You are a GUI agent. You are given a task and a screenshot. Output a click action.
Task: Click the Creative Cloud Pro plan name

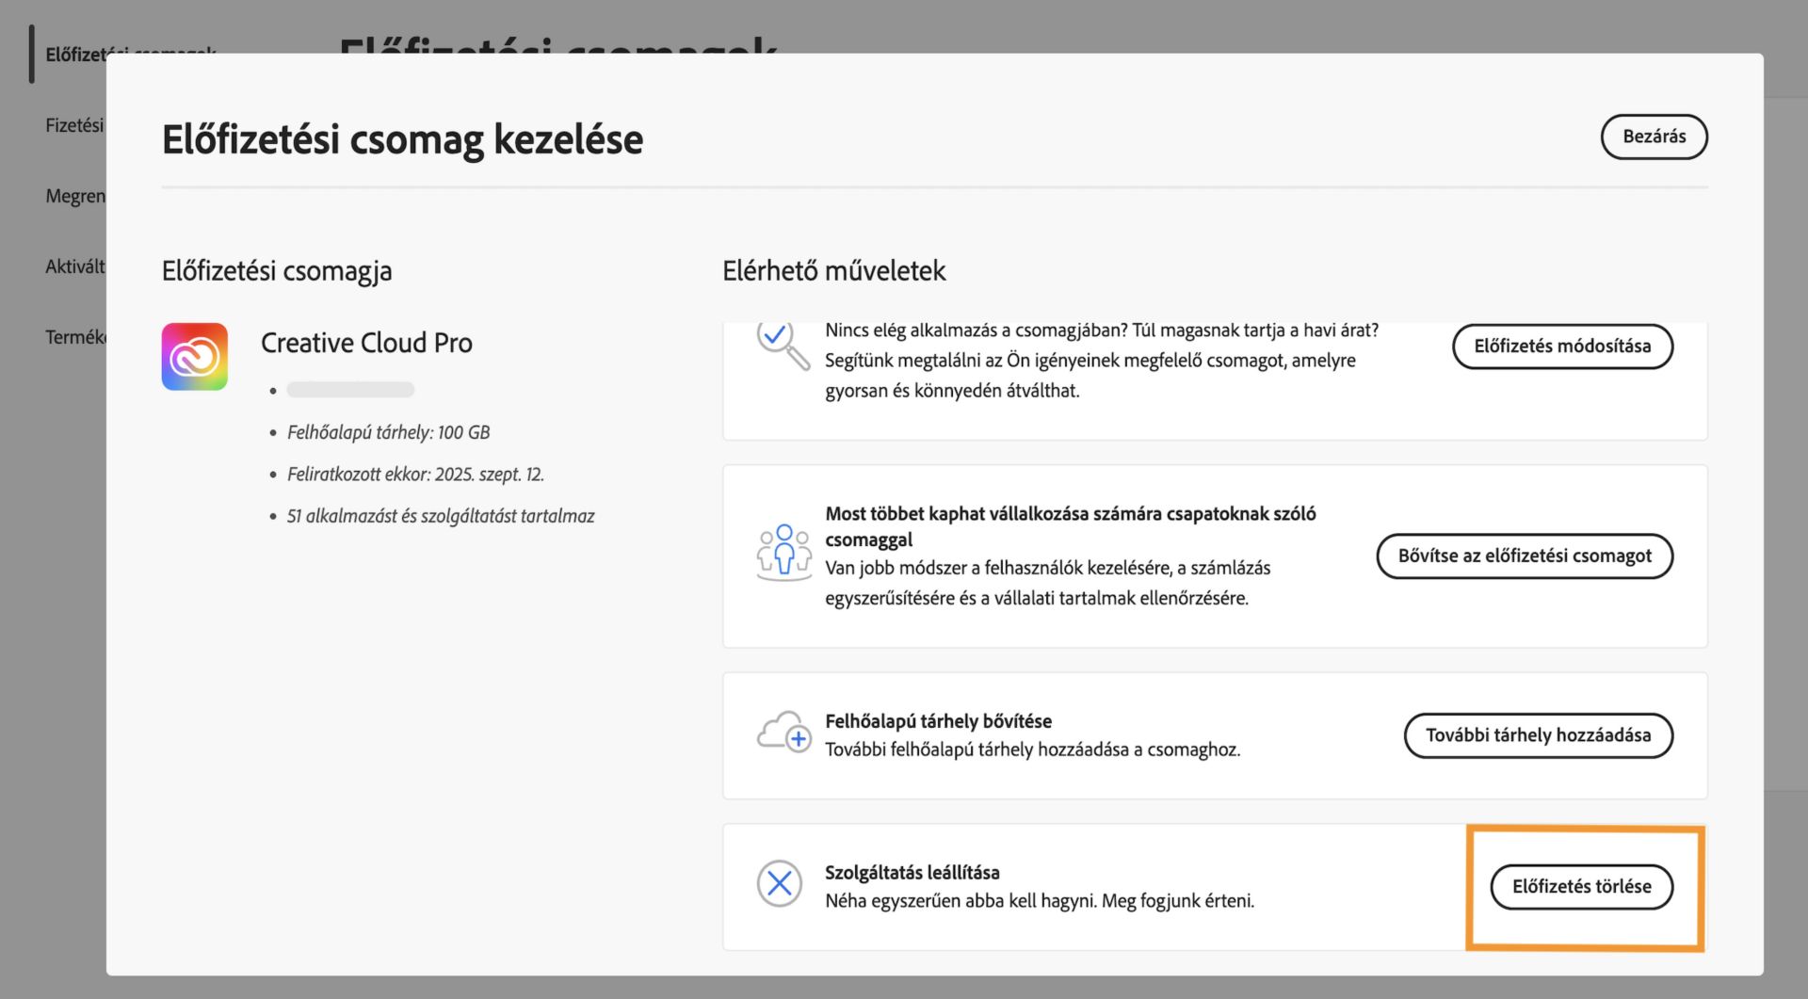coord(366,343)
